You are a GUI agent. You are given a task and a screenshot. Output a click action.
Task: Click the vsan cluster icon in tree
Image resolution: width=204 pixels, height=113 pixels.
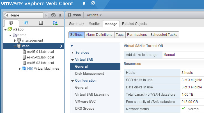[x=19, y=46]
